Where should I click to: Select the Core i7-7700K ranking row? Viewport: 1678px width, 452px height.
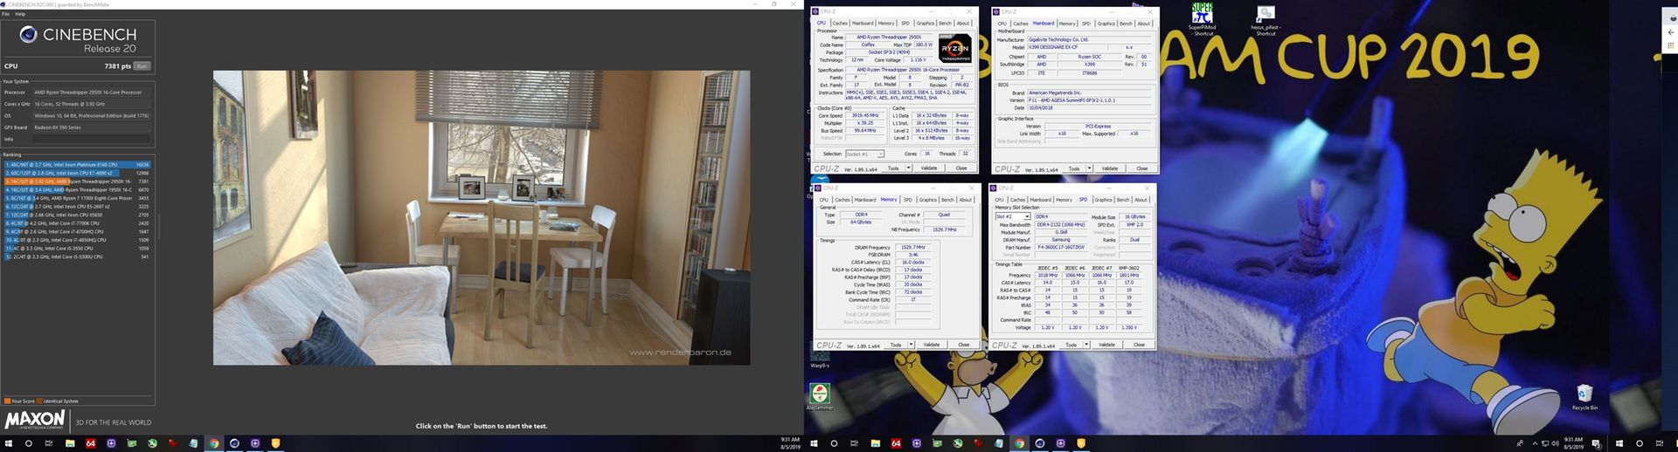[x=77, y=223]
